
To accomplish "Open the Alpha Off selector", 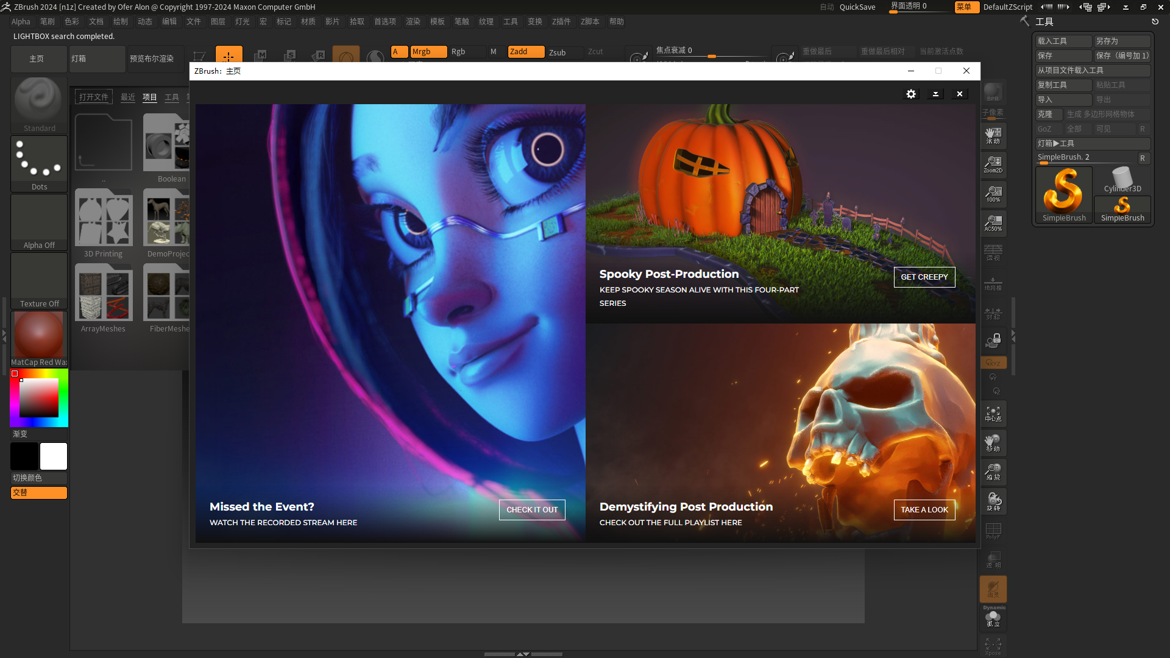I will click(x=39, y=222).
